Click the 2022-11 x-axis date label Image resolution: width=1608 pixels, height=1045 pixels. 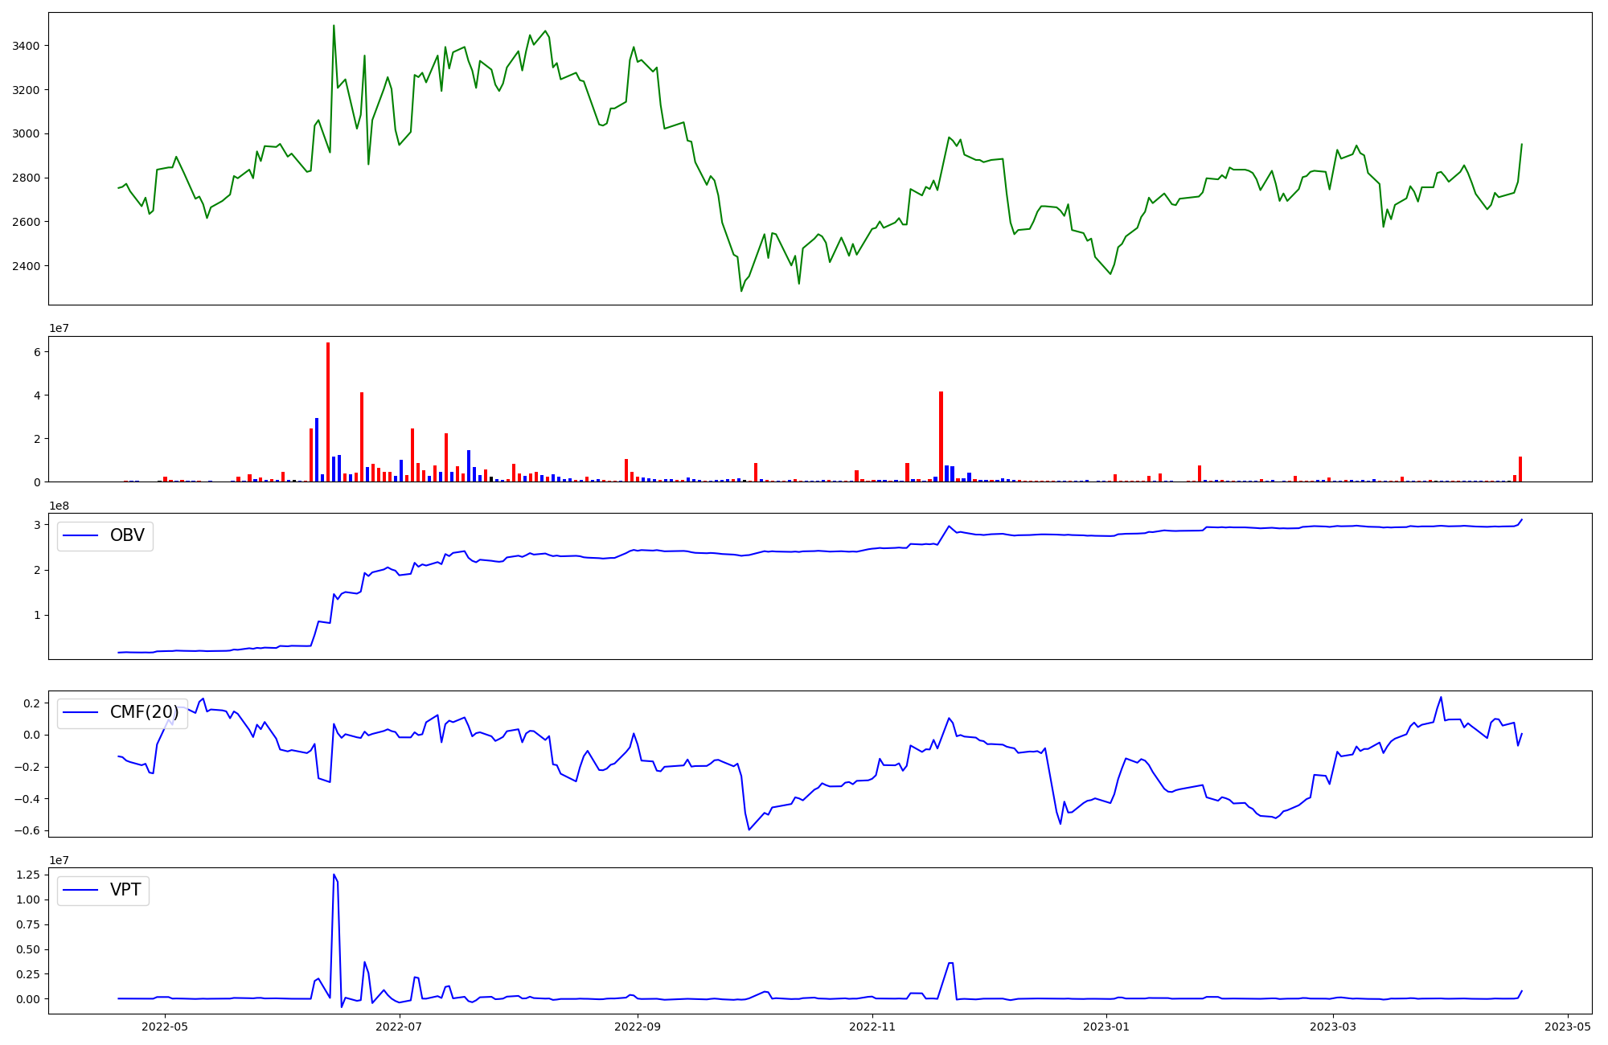(x=872, y=1027)
